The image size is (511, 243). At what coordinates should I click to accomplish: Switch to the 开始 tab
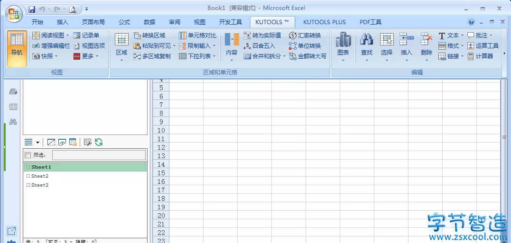(37, 22)
